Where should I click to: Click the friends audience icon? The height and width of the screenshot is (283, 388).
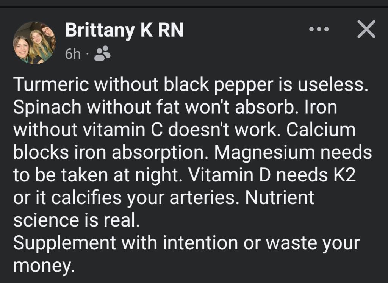(102, 54)
